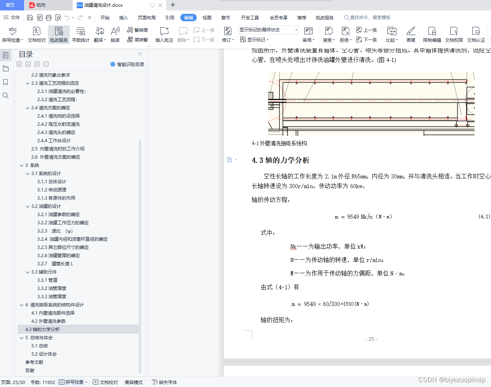The height and width of the screenshot is (387, 491).
Task: Convert text with 繁转简
Action: click(x=137, y=30)
